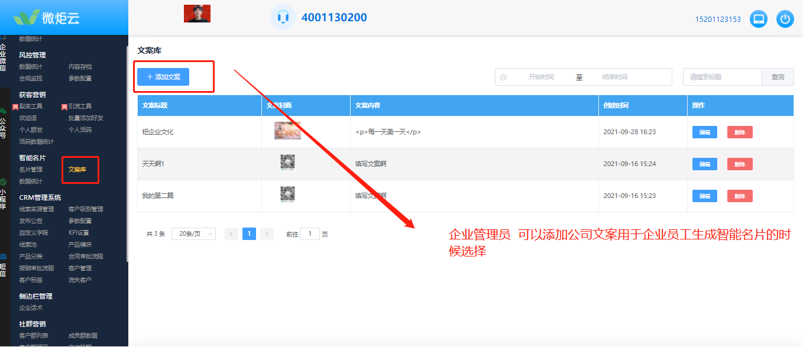Open 个人活码 in sidebar
The image size is (803, 347).
80,129
